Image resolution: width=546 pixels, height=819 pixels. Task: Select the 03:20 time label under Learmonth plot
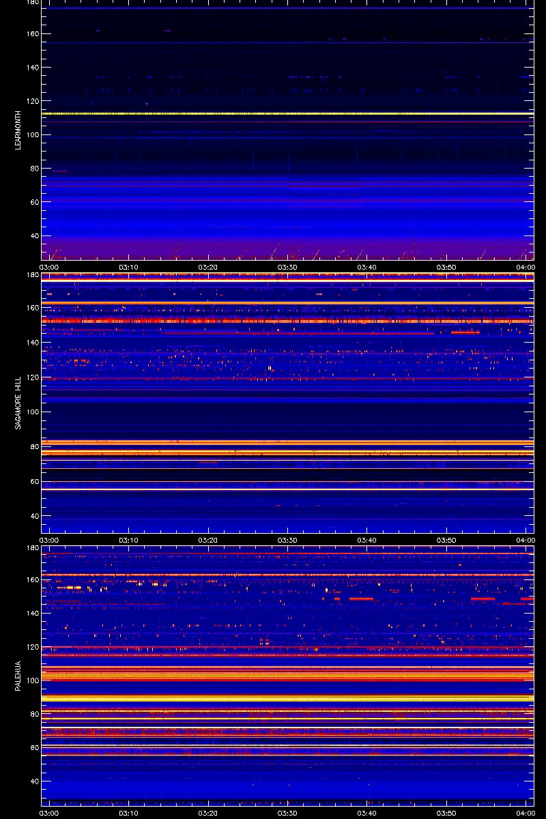208,267
